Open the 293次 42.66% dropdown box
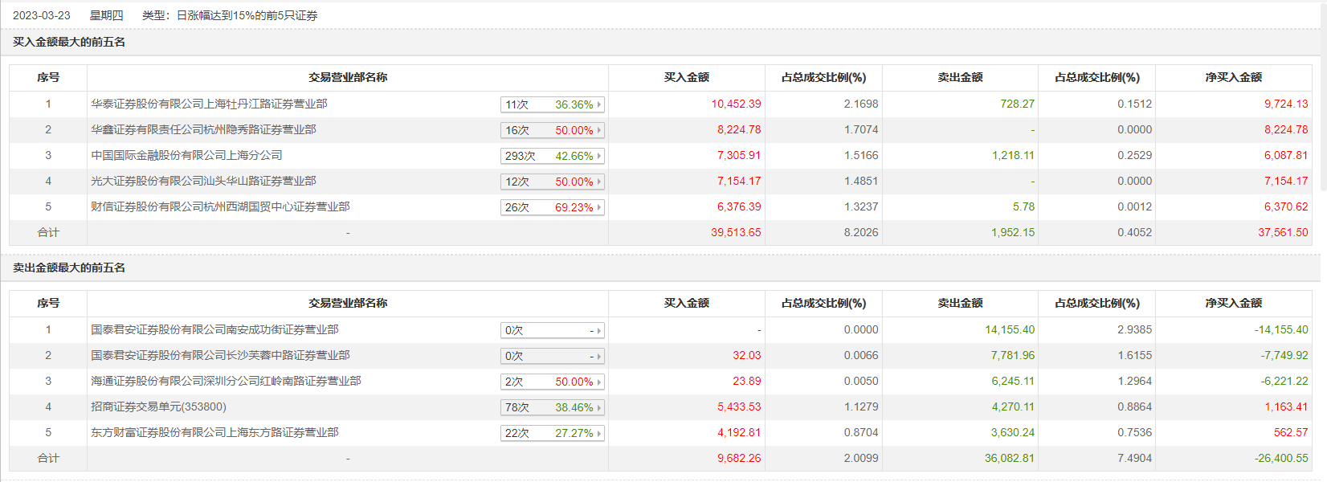This screenshot has height=482, width=1327. point(552,156)
